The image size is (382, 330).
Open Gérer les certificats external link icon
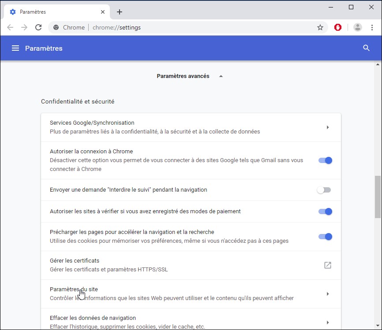click(x=327, y=265)
